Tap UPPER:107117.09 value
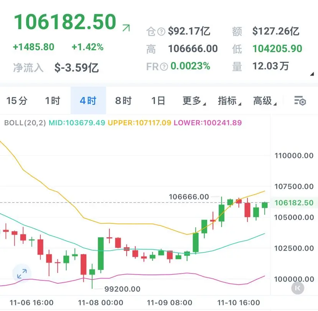The height and width of the screenshot is (311, 318). 140,122
